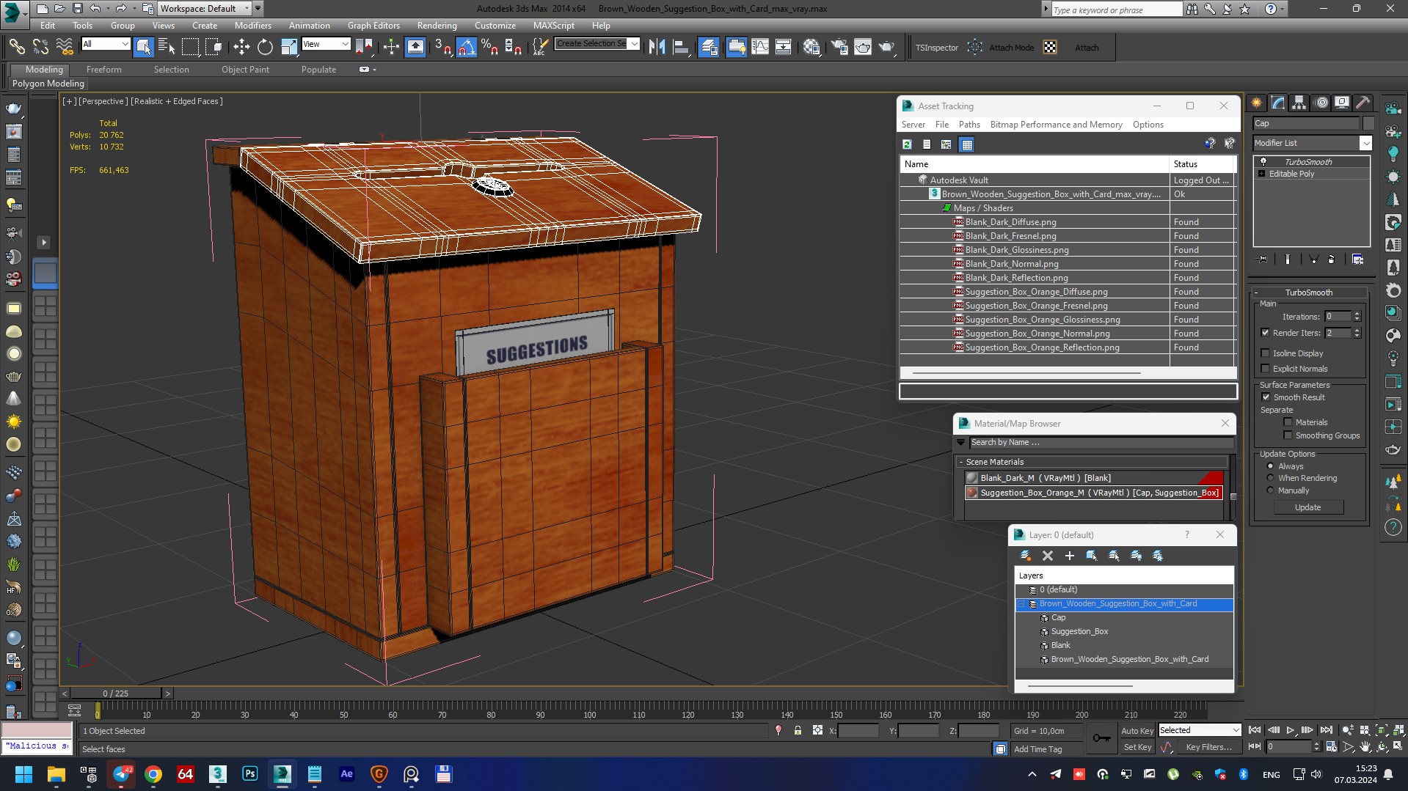Switch to the Hierarchy command panel tab
The width and height of the screenshot is (1408, 791).
1299,103
